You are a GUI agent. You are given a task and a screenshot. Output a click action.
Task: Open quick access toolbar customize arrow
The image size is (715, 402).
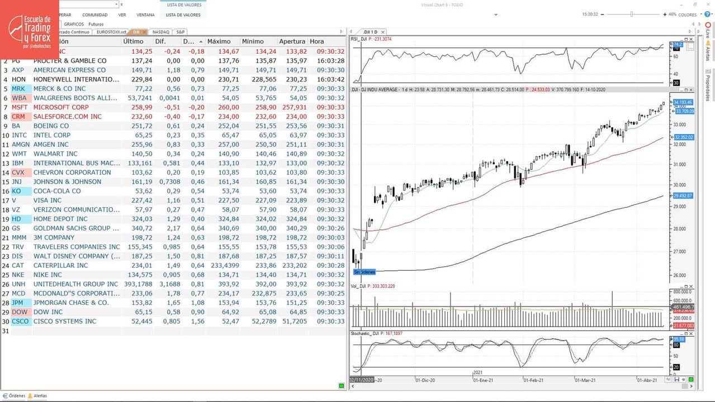tap(122, 4)
